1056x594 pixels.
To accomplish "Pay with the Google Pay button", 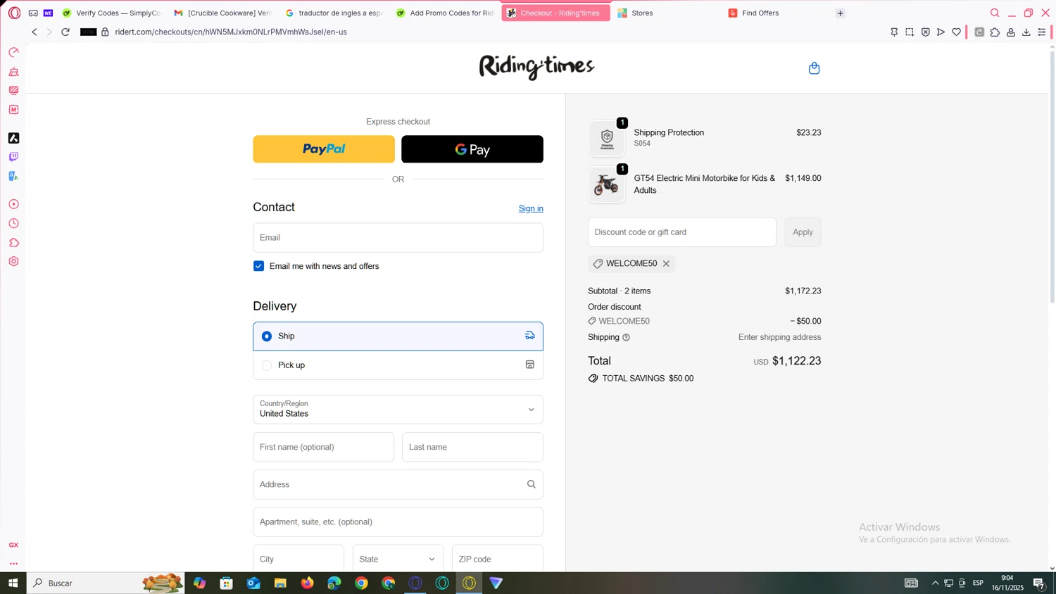I will point(472,149).
